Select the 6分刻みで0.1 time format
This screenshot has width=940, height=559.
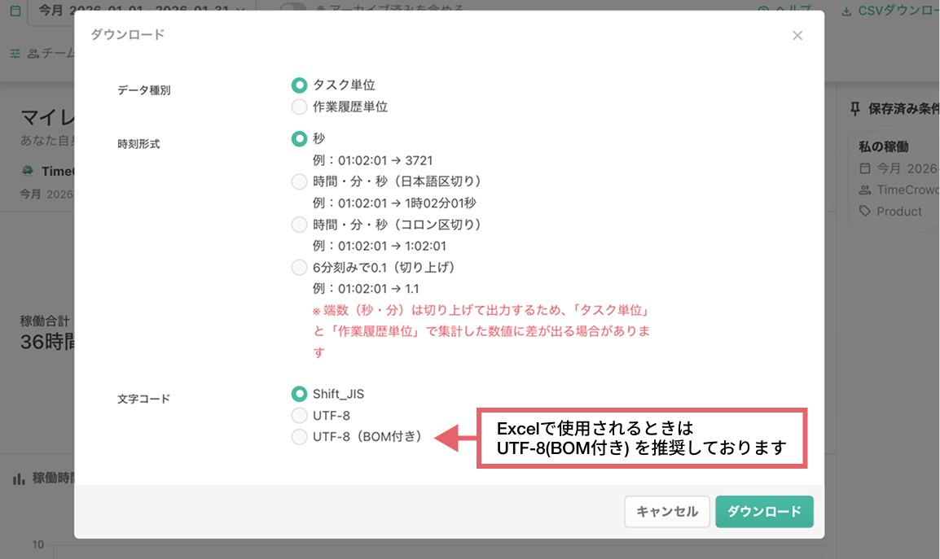point(300,267)
